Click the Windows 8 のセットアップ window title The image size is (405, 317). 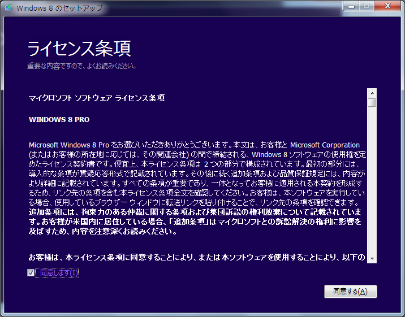coord(59,8)
